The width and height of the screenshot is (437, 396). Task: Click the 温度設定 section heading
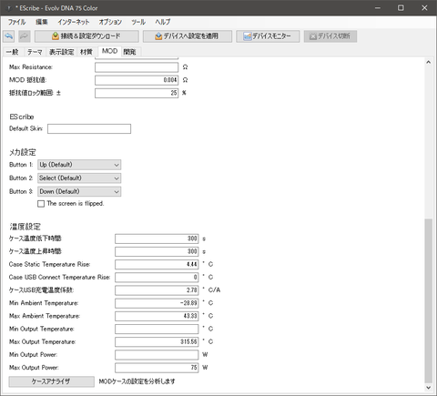(x=25, y=227)
